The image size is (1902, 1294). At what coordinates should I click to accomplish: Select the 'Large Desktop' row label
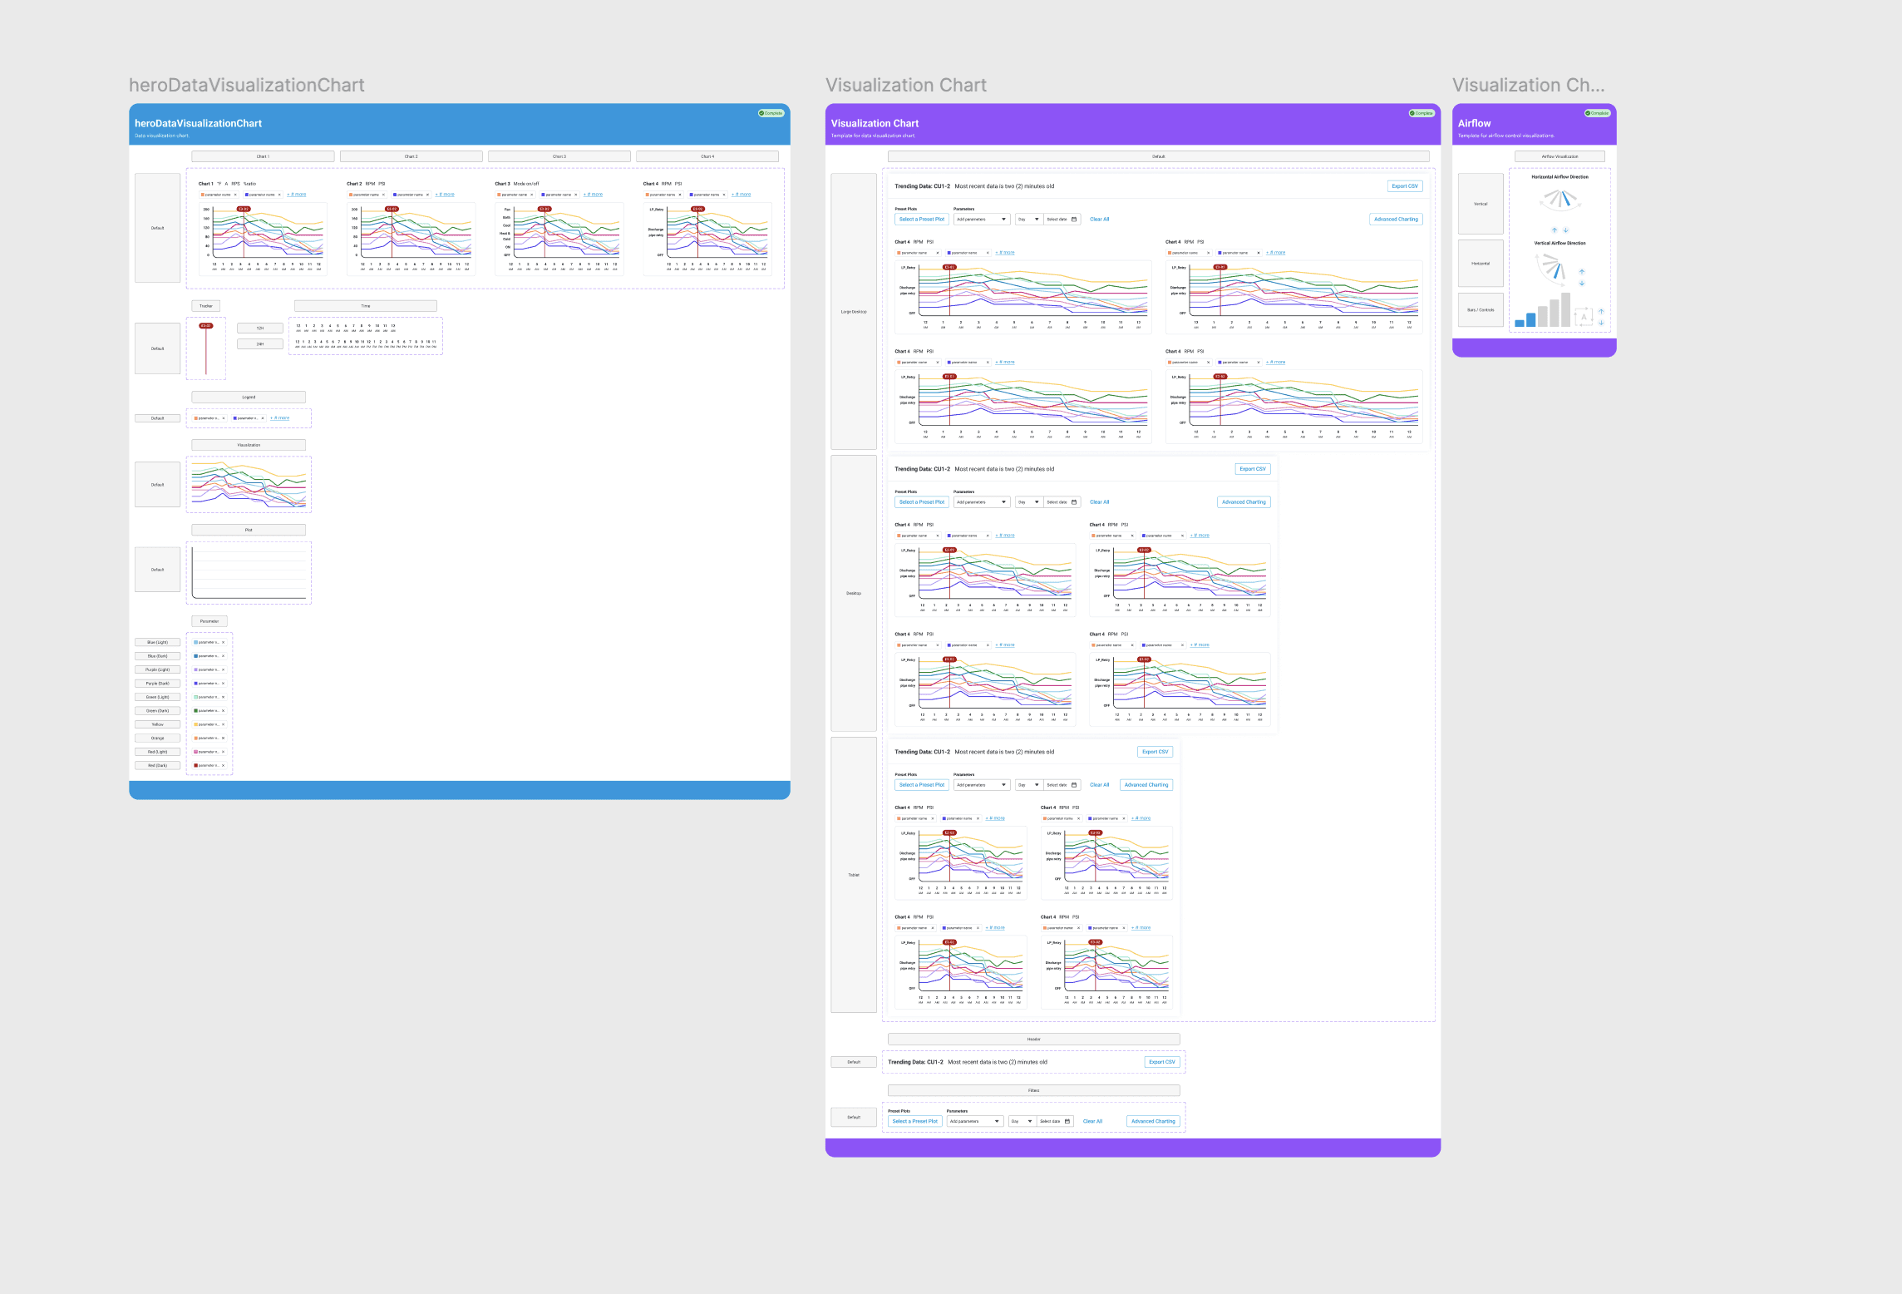854,312
